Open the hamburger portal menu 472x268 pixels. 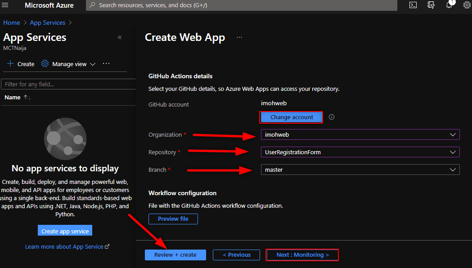tap(5, 5)
